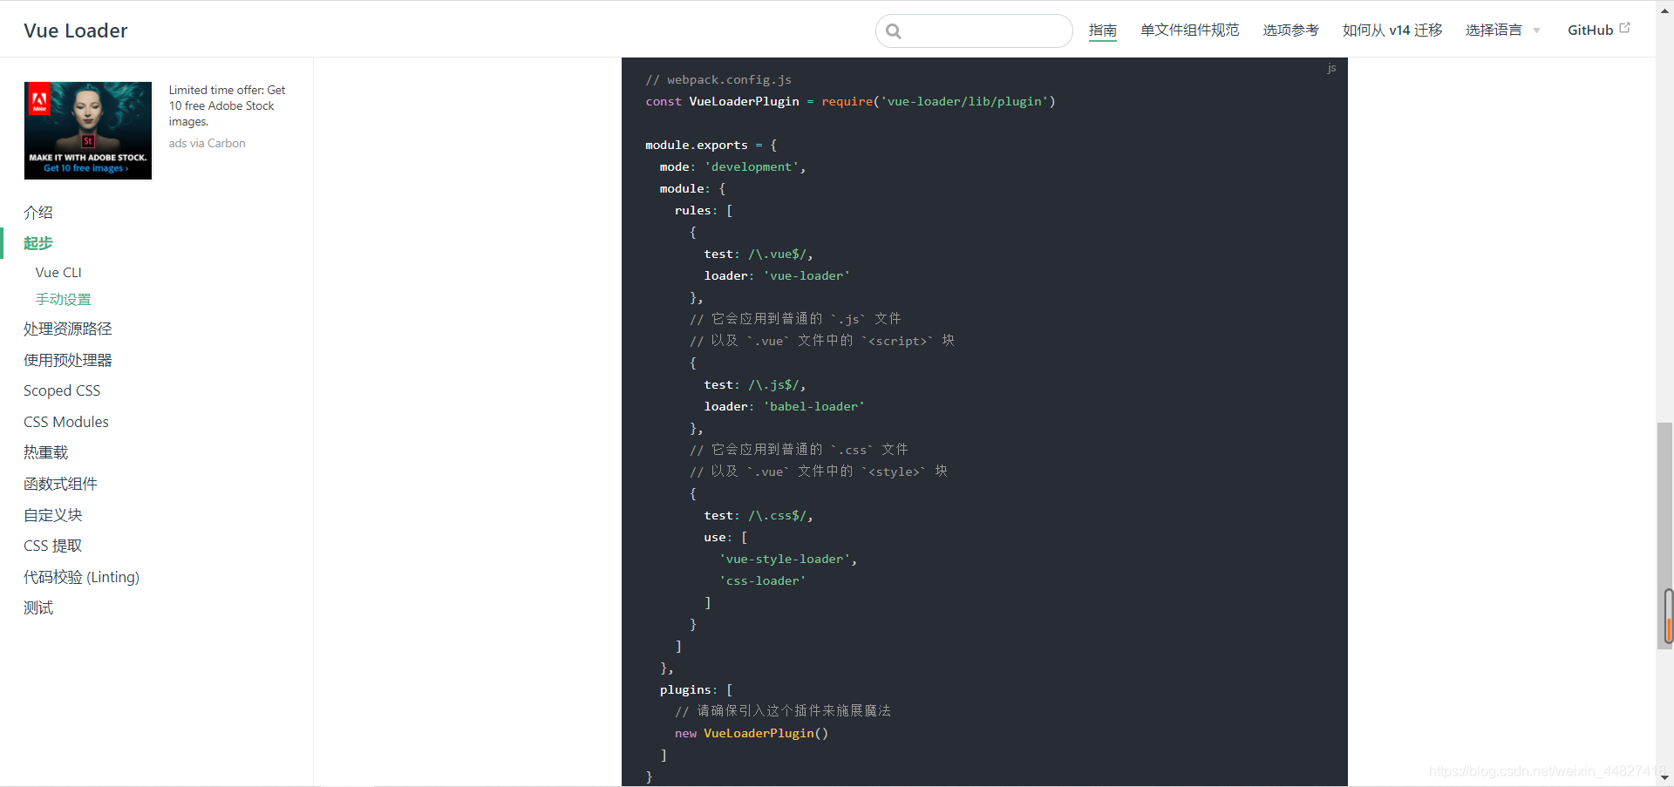The image size is (1674, 787).
Task: Click the js language badge on the code block
Action: 1331,68
